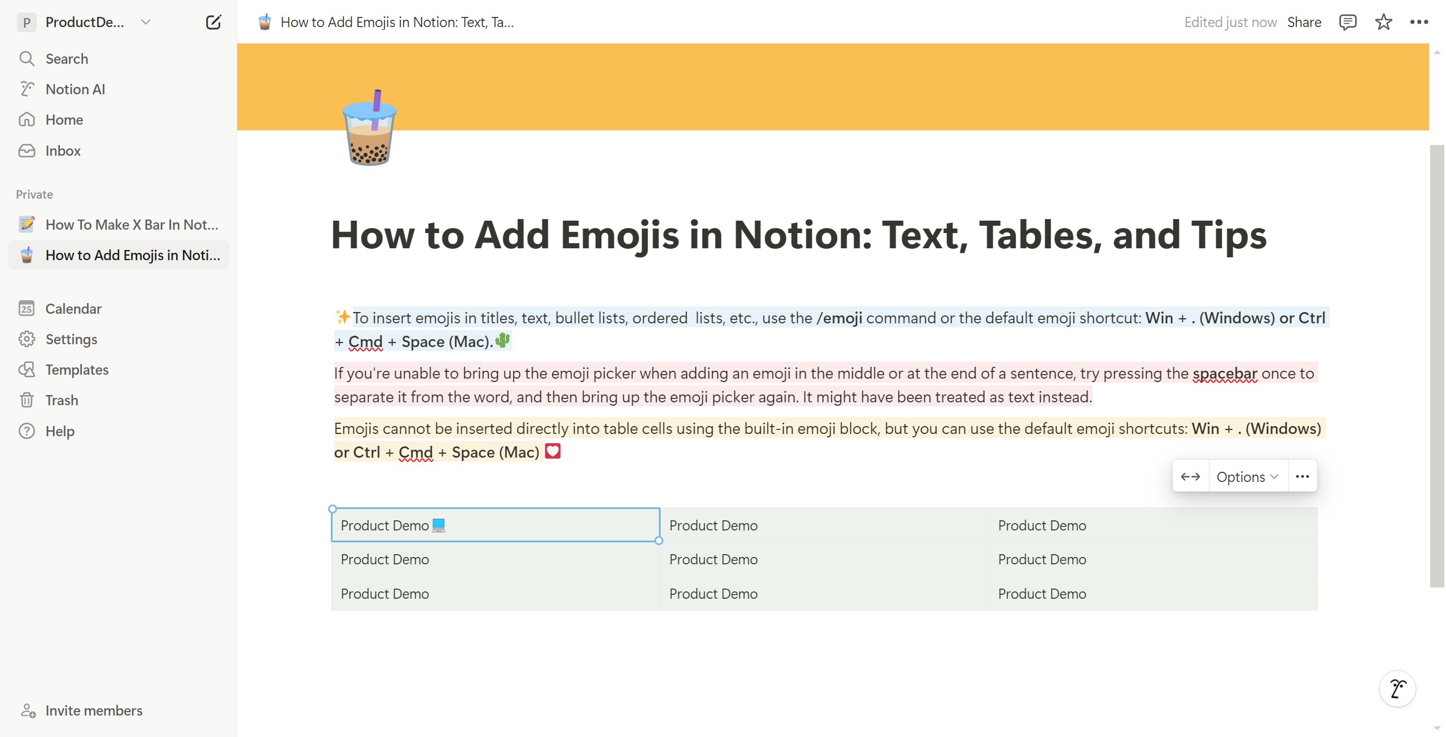The width and height of the screenshot is (1446, 737).
Task: Open the table Options dropdown
Action: point(1248,477)
